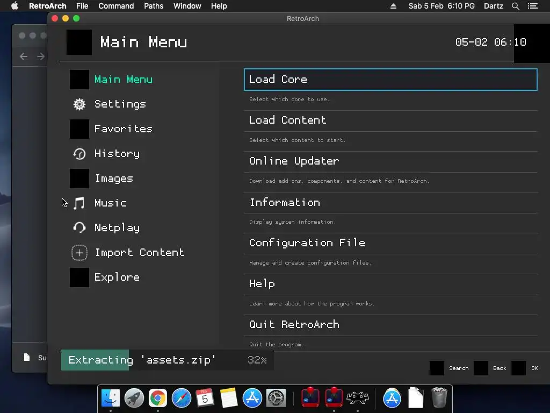
Task: Launch Launchpad rocket icon in dock
Action: click(x=134, y=398)
